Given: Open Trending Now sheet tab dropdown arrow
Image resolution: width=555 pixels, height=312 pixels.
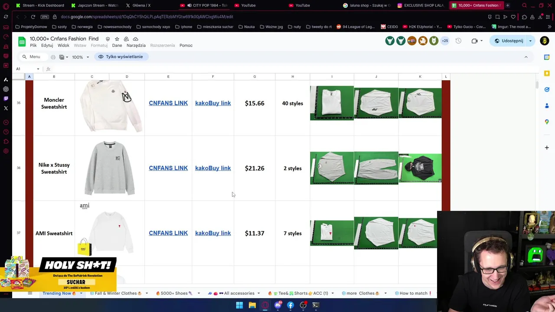Looking at the screenshot, I should pyautogui.click(x=80, y=293).
